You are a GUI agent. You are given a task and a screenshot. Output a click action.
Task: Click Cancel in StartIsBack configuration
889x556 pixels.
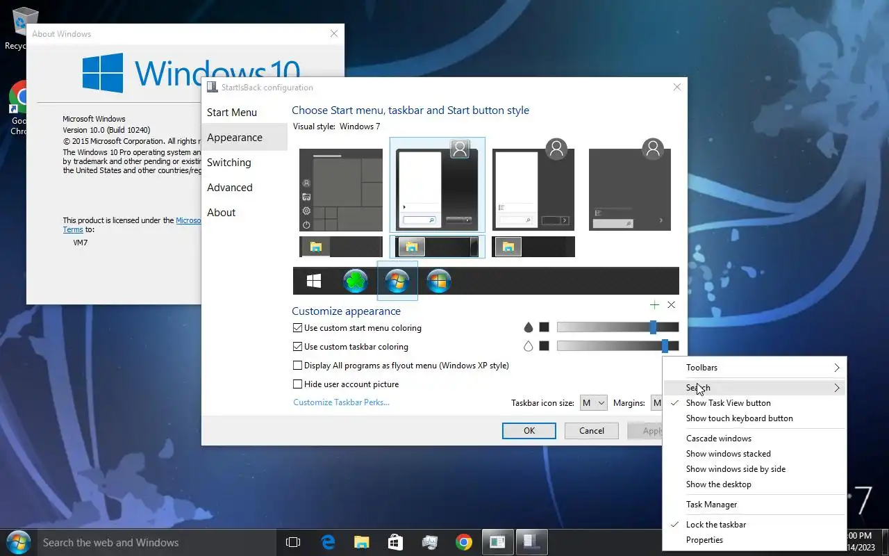592,431
